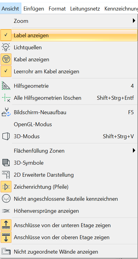Expand the Zoom submenu arrow
The image size is (138, 259).
[134, 21]
